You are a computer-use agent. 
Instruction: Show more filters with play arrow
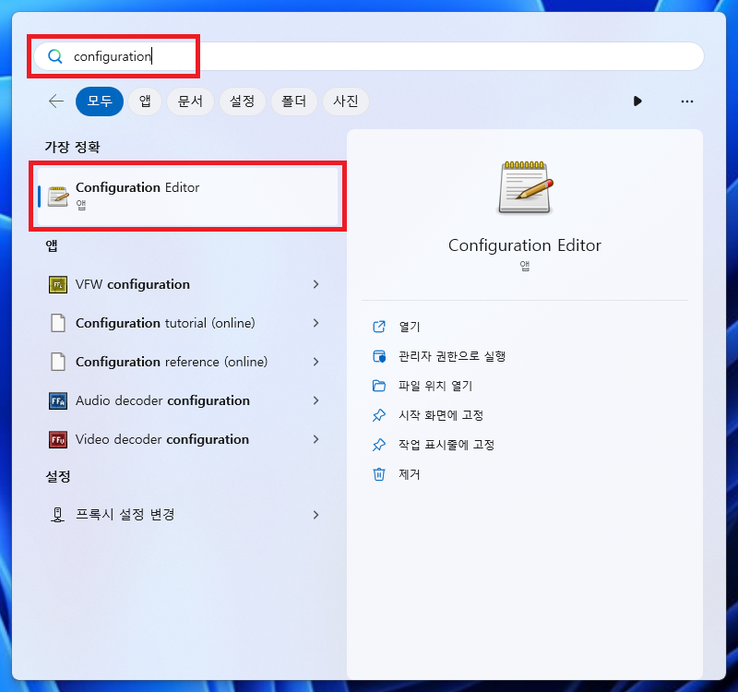coord(637,101)
